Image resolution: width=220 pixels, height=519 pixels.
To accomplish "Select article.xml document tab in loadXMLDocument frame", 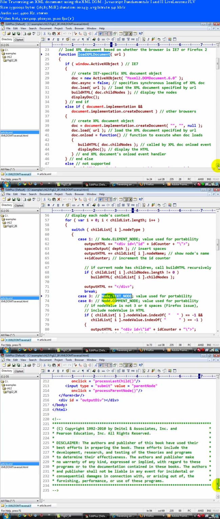I will tap(43, 174).
